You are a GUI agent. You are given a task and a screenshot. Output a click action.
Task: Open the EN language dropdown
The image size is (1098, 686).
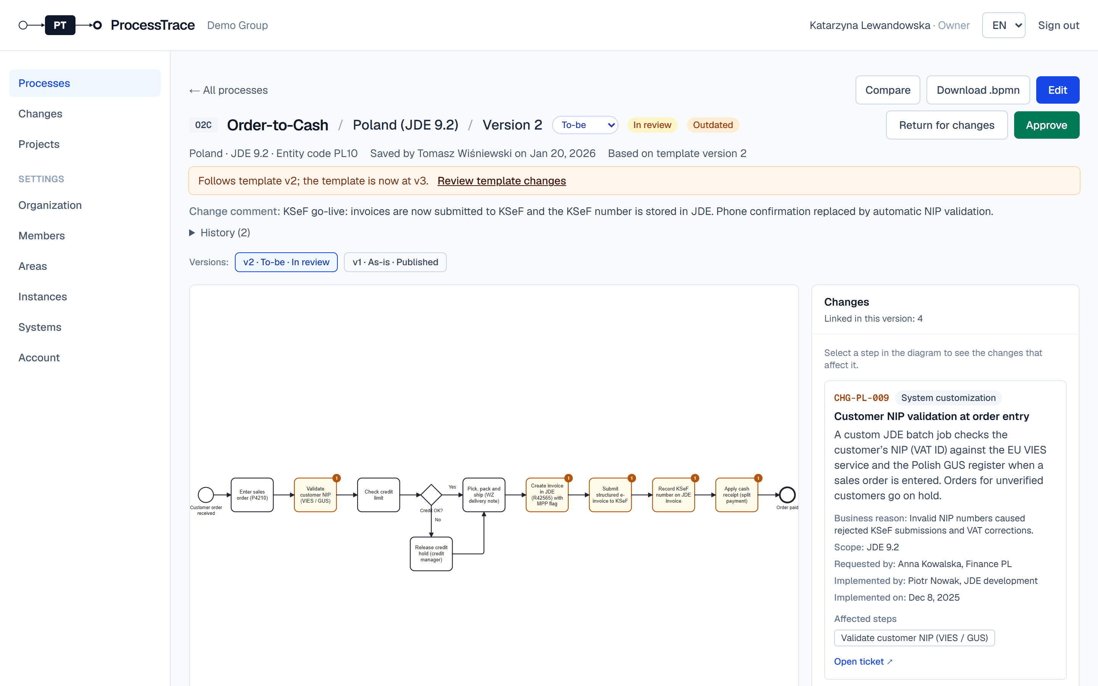(x=1003, y=25)
